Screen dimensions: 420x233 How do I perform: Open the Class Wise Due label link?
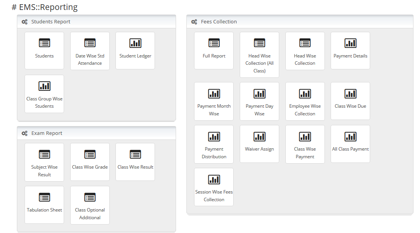tap(350, 106)
